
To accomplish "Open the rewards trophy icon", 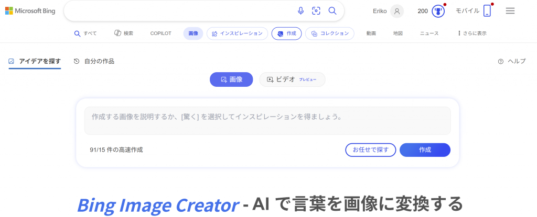I will (438, 11).
